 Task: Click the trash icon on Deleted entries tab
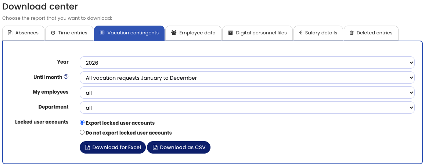(x=352, y=33)
